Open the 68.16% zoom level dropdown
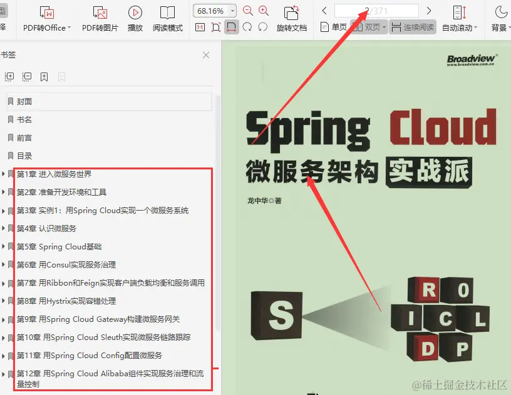Screen dimensions: 511x395 (232, 11)
